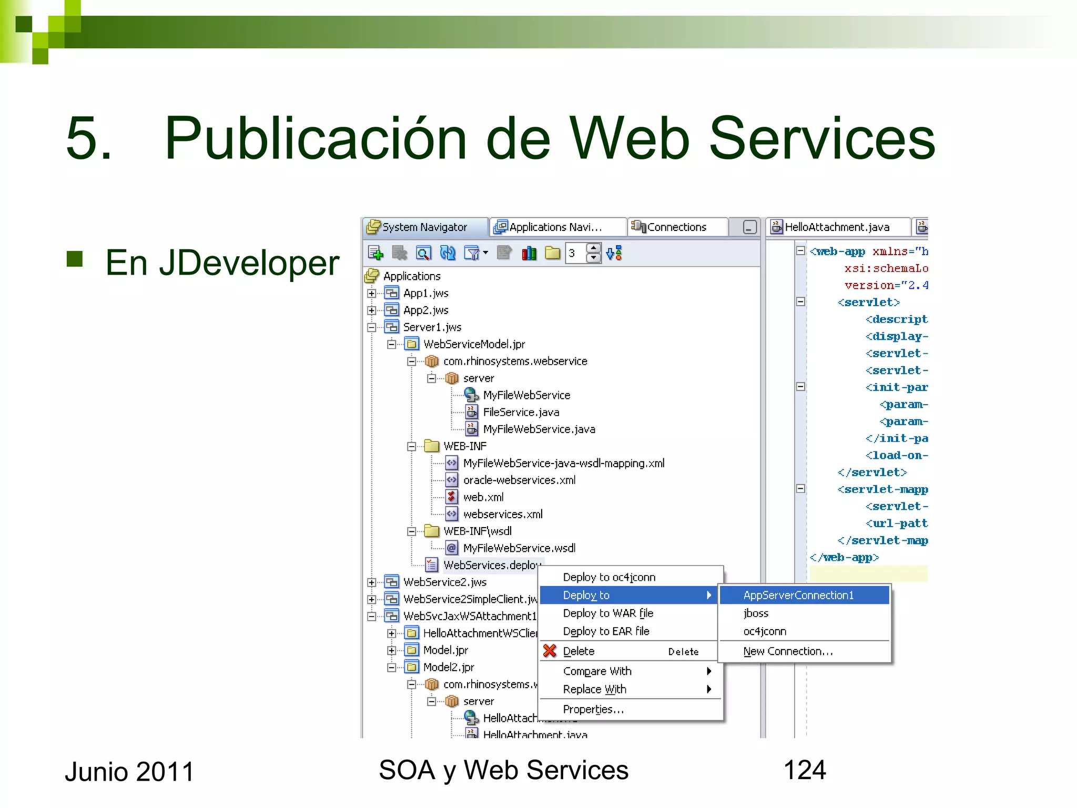Open the Deploy to submenu
Screen dimensions: 1077x808
pyautogui.click(x=629, y=595)
